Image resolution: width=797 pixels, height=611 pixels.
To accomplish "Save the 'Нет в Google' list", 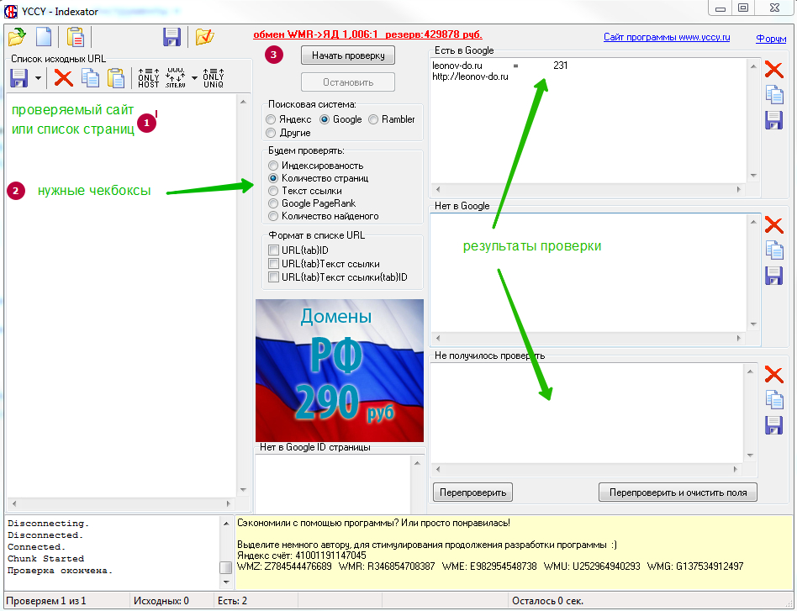I will tap(773, 276).
